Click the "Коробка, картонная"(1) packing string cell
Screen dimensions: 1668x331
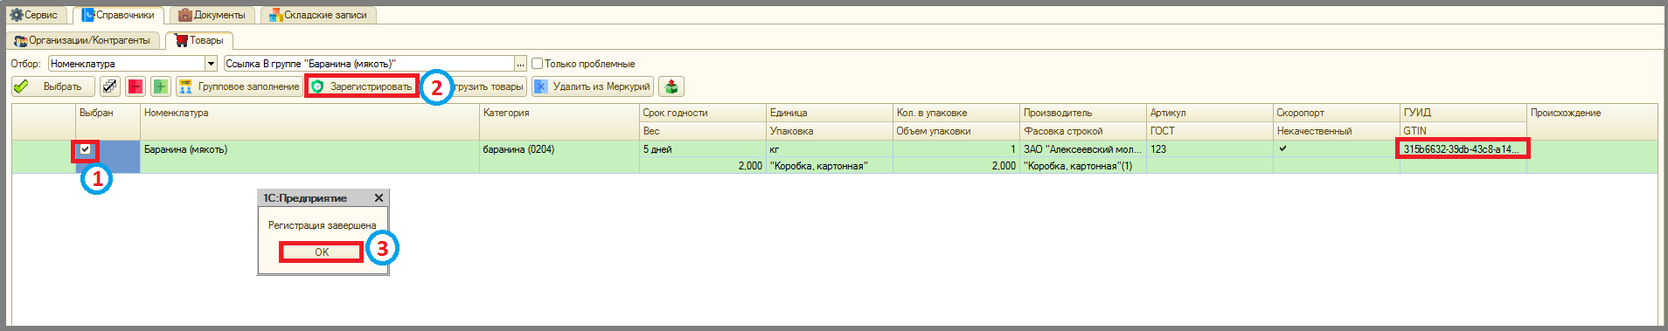(x=1082, y=166)
